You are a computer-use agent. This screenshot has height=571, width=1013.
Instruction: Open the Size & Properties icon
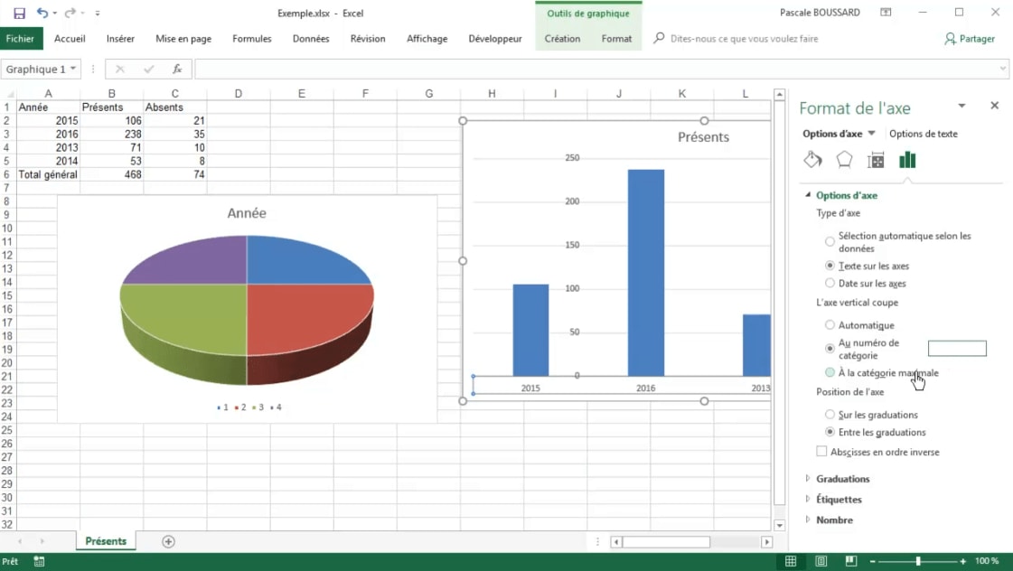click(x=876, y=160)
